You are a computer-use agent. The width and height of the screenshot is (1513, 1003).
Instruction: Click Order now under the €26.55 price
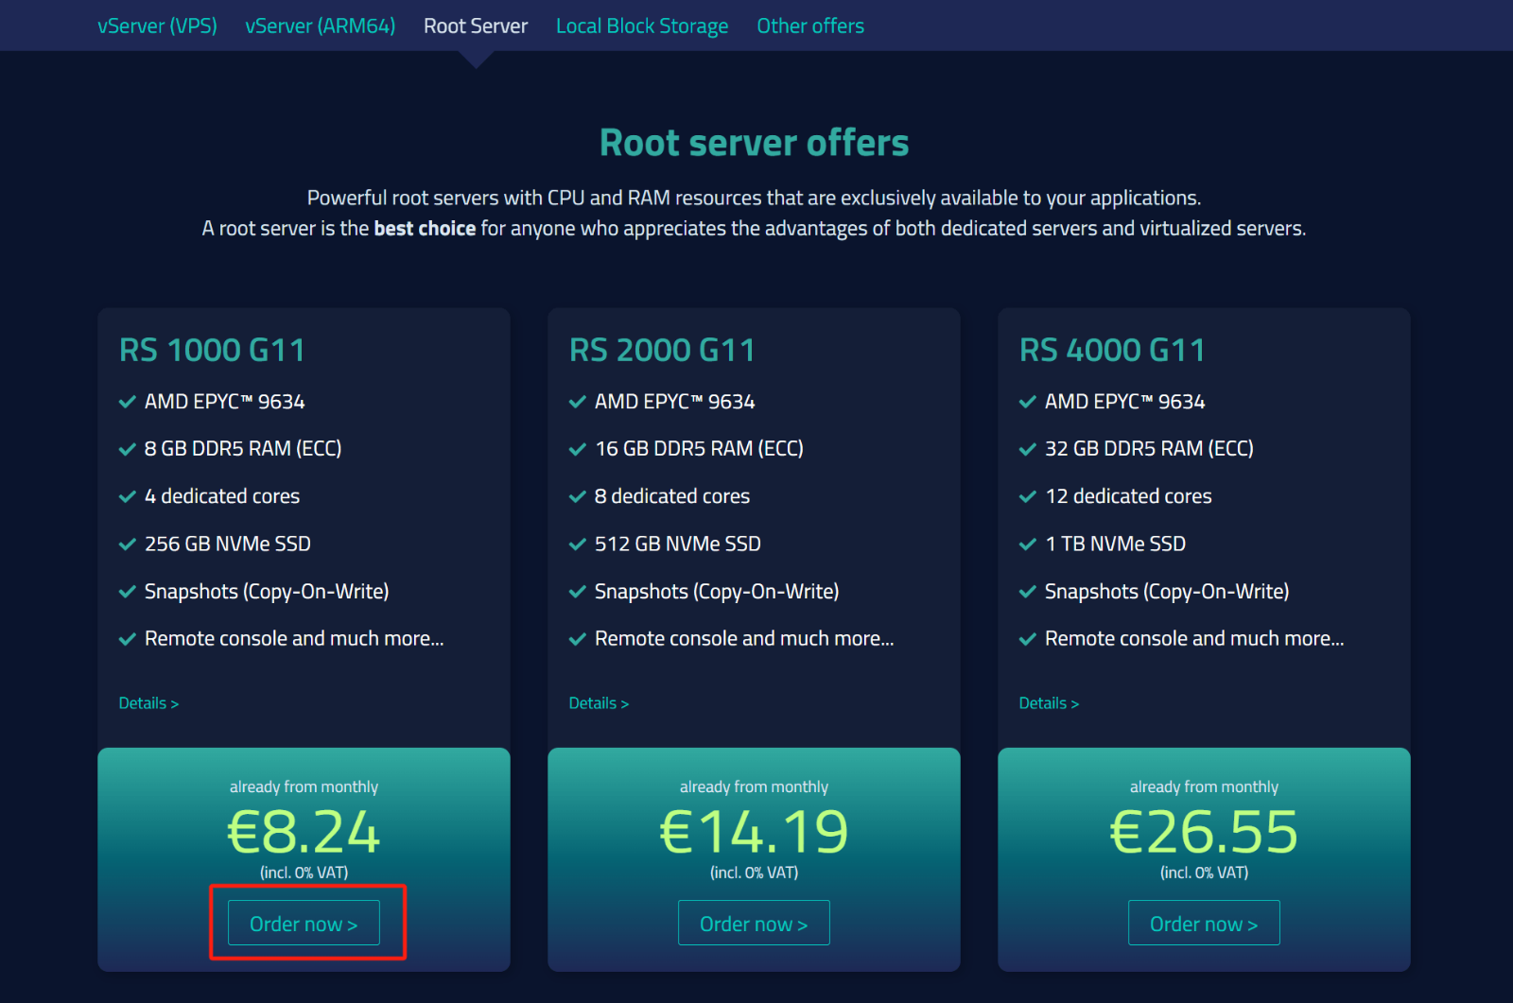click(1203, 924)
